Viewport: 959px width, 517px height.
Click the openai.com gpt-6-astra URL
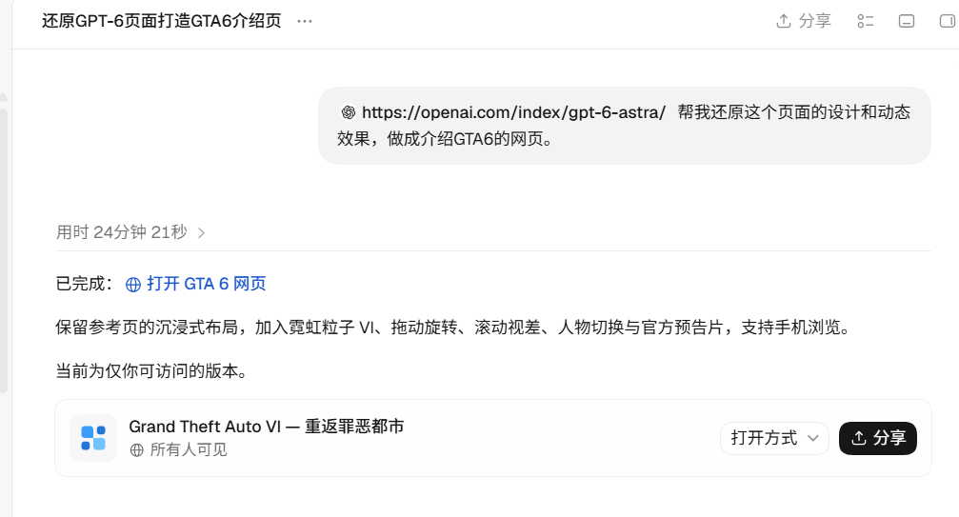point(513,112)
